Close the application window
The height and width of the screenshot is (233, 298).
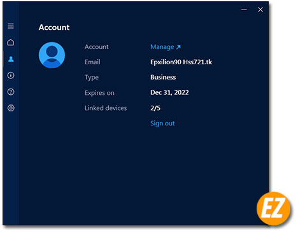[260, 10]
